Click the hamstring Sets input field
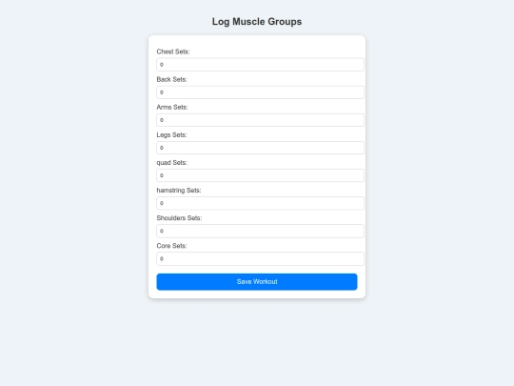 pyautogui.click(x=260, y=203)
